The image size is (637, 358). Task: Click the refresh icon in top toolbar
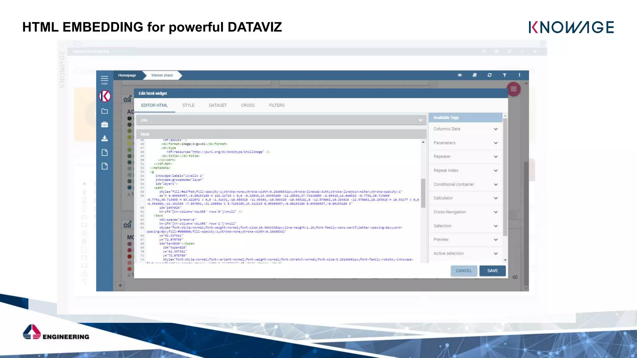pyautogui.click(x=490, y=75)
